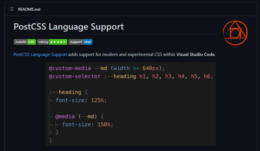
Task: Click the @custom-media line in code sample
Action: point(107,68)
